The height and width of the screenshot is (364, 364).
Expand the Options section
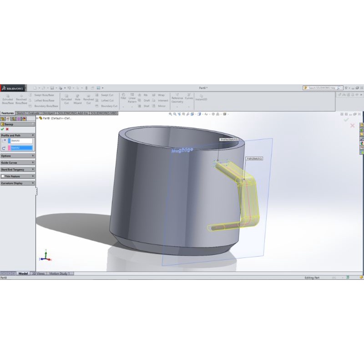(17, 156)
